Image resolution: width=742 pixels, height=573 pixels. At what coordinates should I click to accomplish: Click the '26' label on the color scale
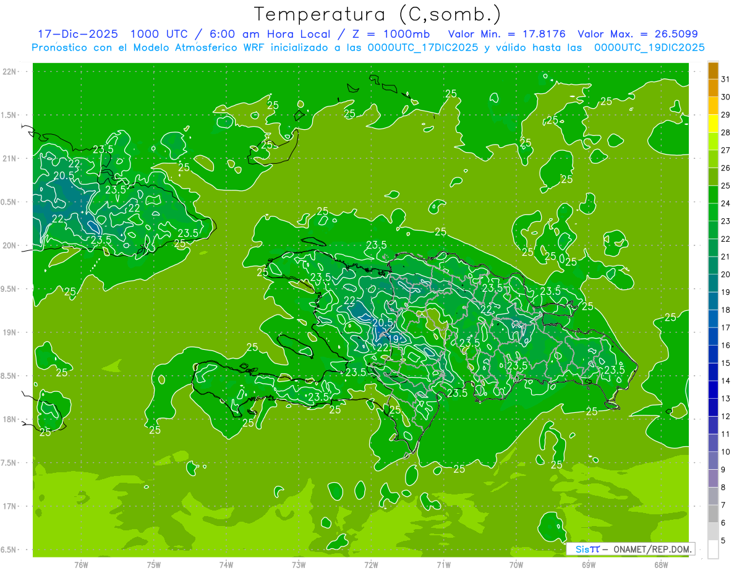tap(726, 168)
